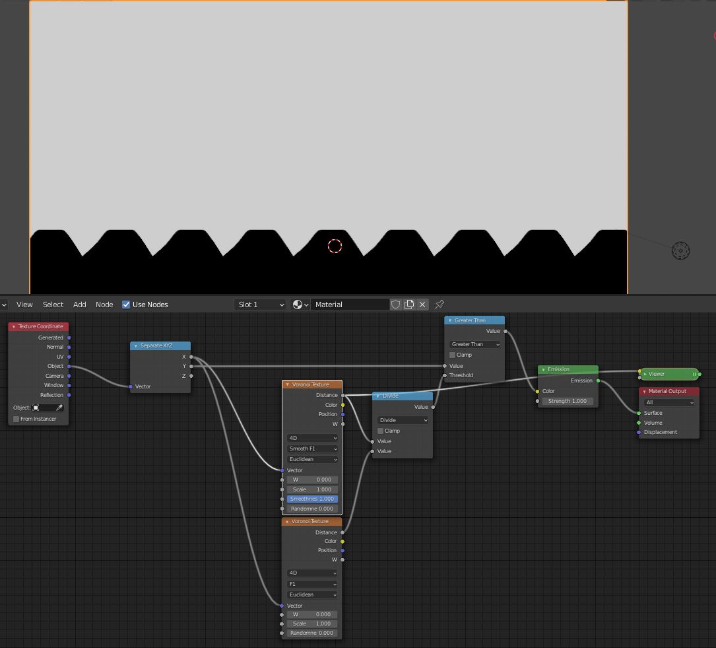Collapse the Texture Coordinate node
The height and width of the screenshot is (648, 716).
coord(14,327)
